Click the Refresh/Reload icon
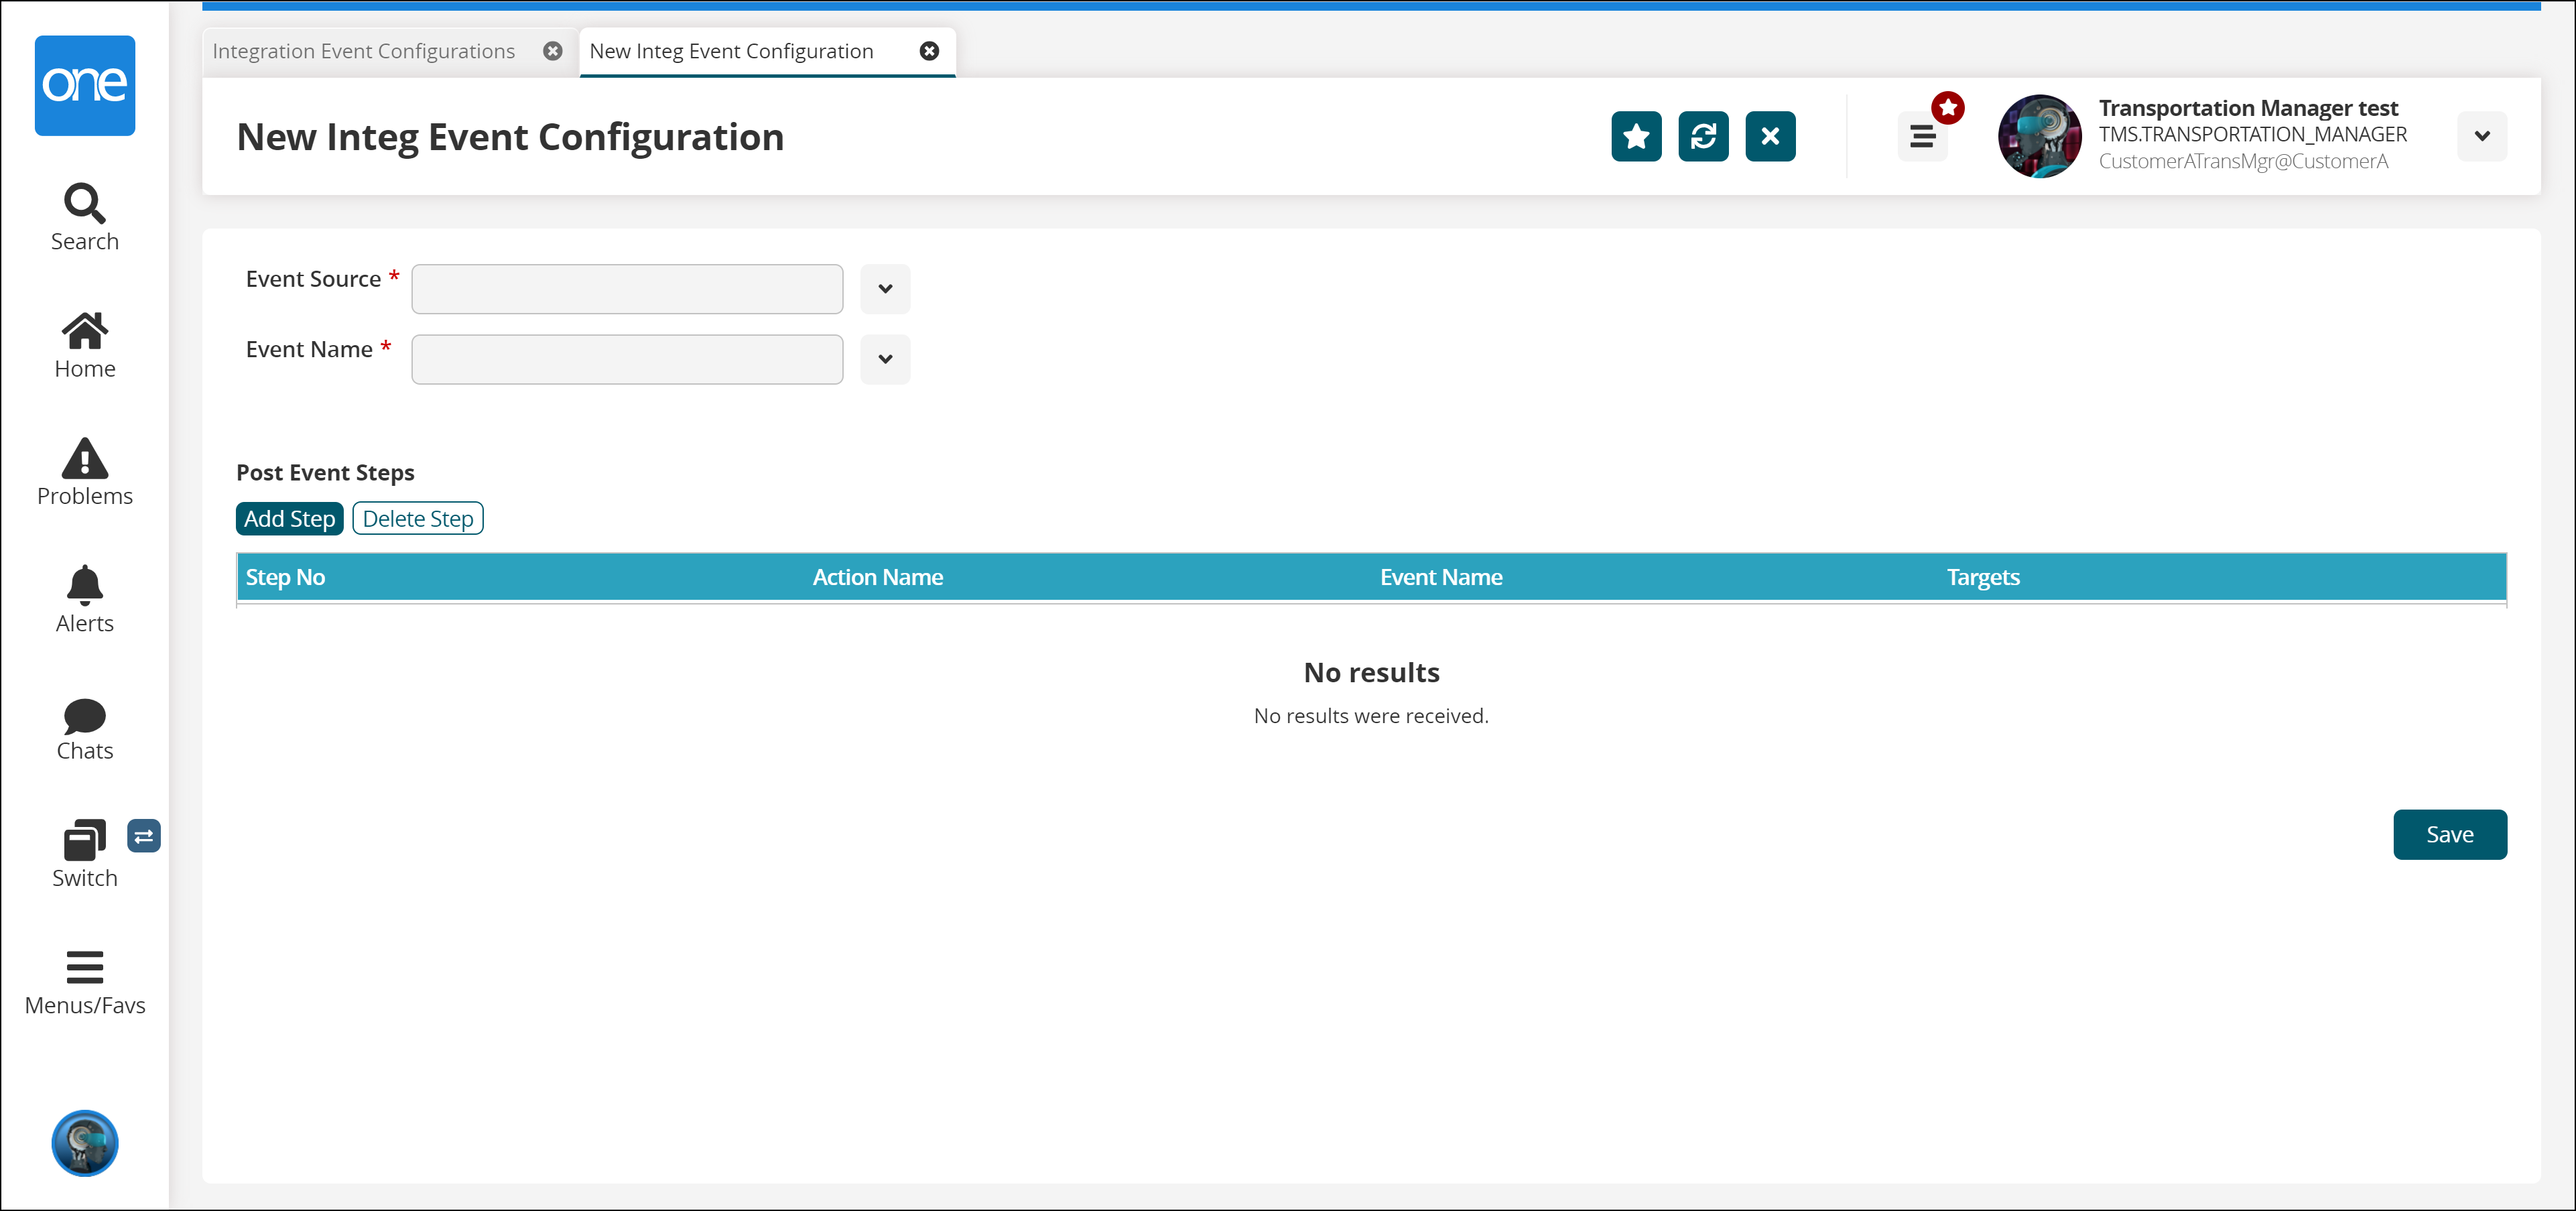This screenshot has height=1211, width=2576. click(1703, 137)
